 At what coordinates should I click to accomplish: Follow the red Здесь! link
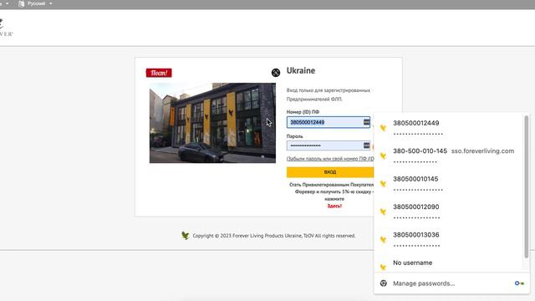pos(334,206)
